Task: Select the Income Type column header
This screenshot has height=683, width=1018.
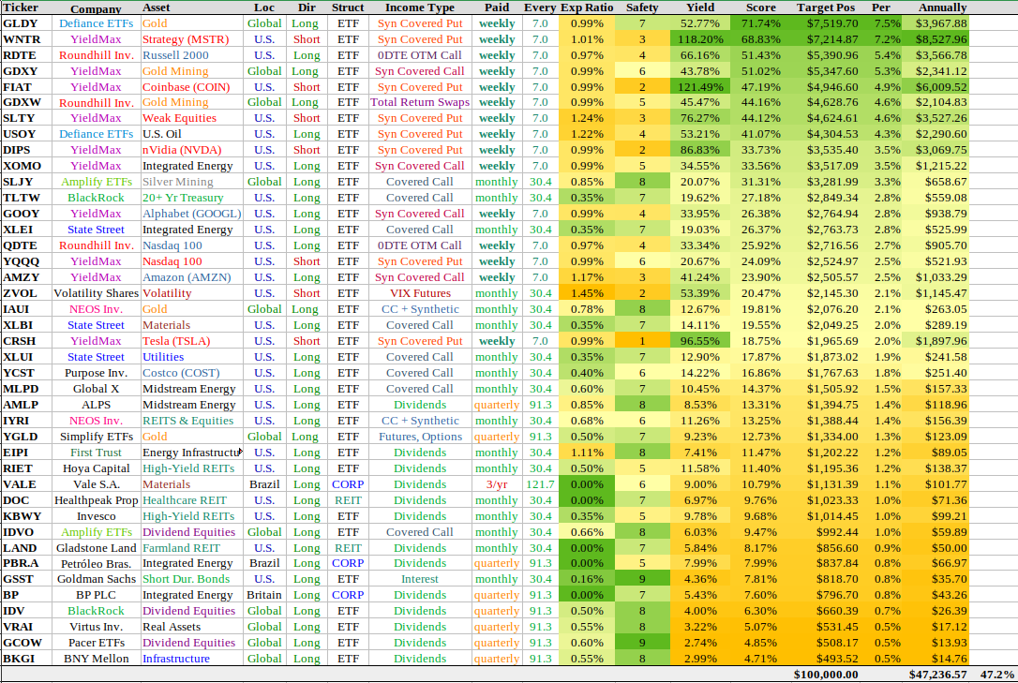Action: click(420, 7)
